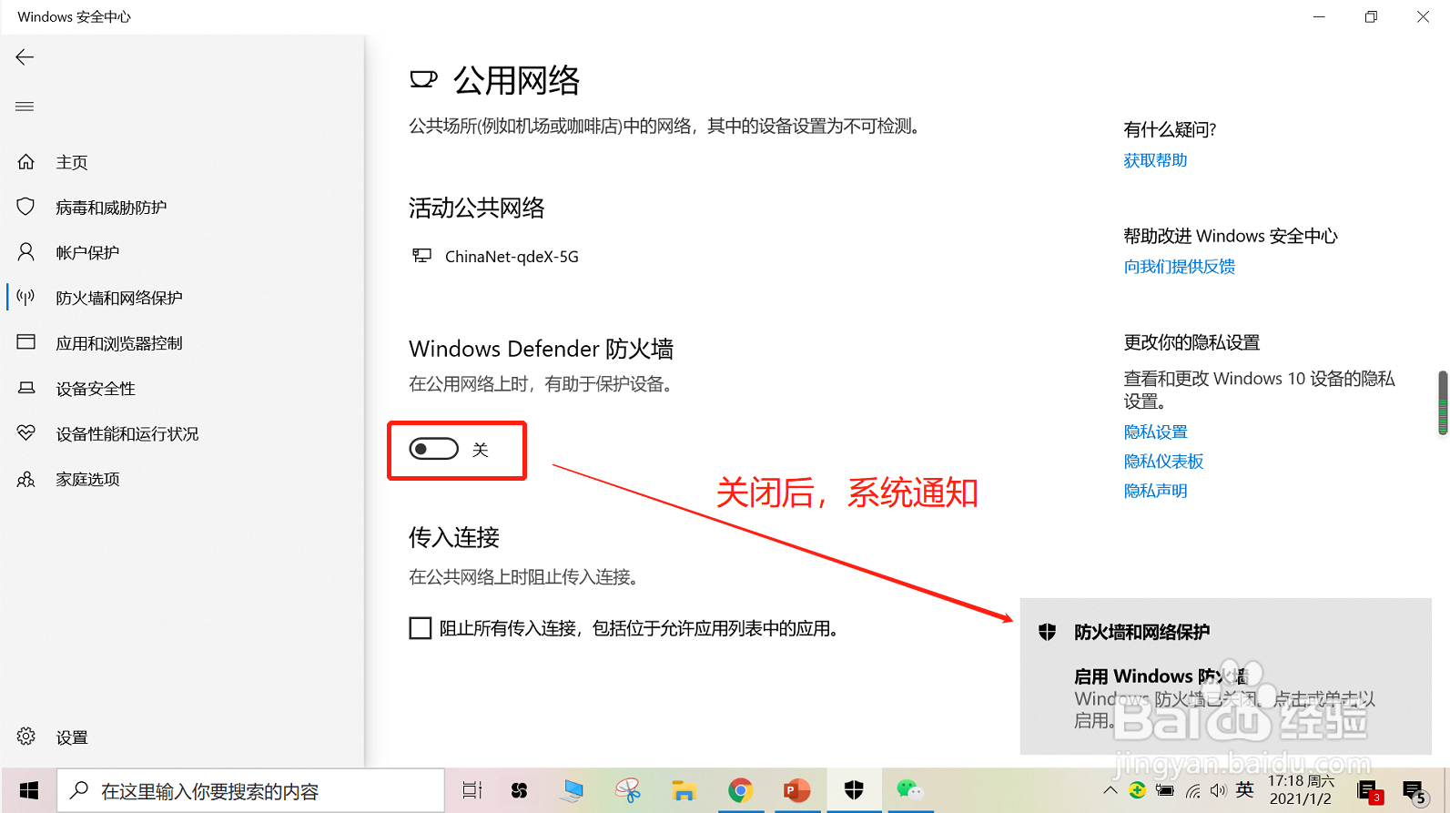
Task: Open the 隐私仪表板 link
Action: [x=1163, y=462]
